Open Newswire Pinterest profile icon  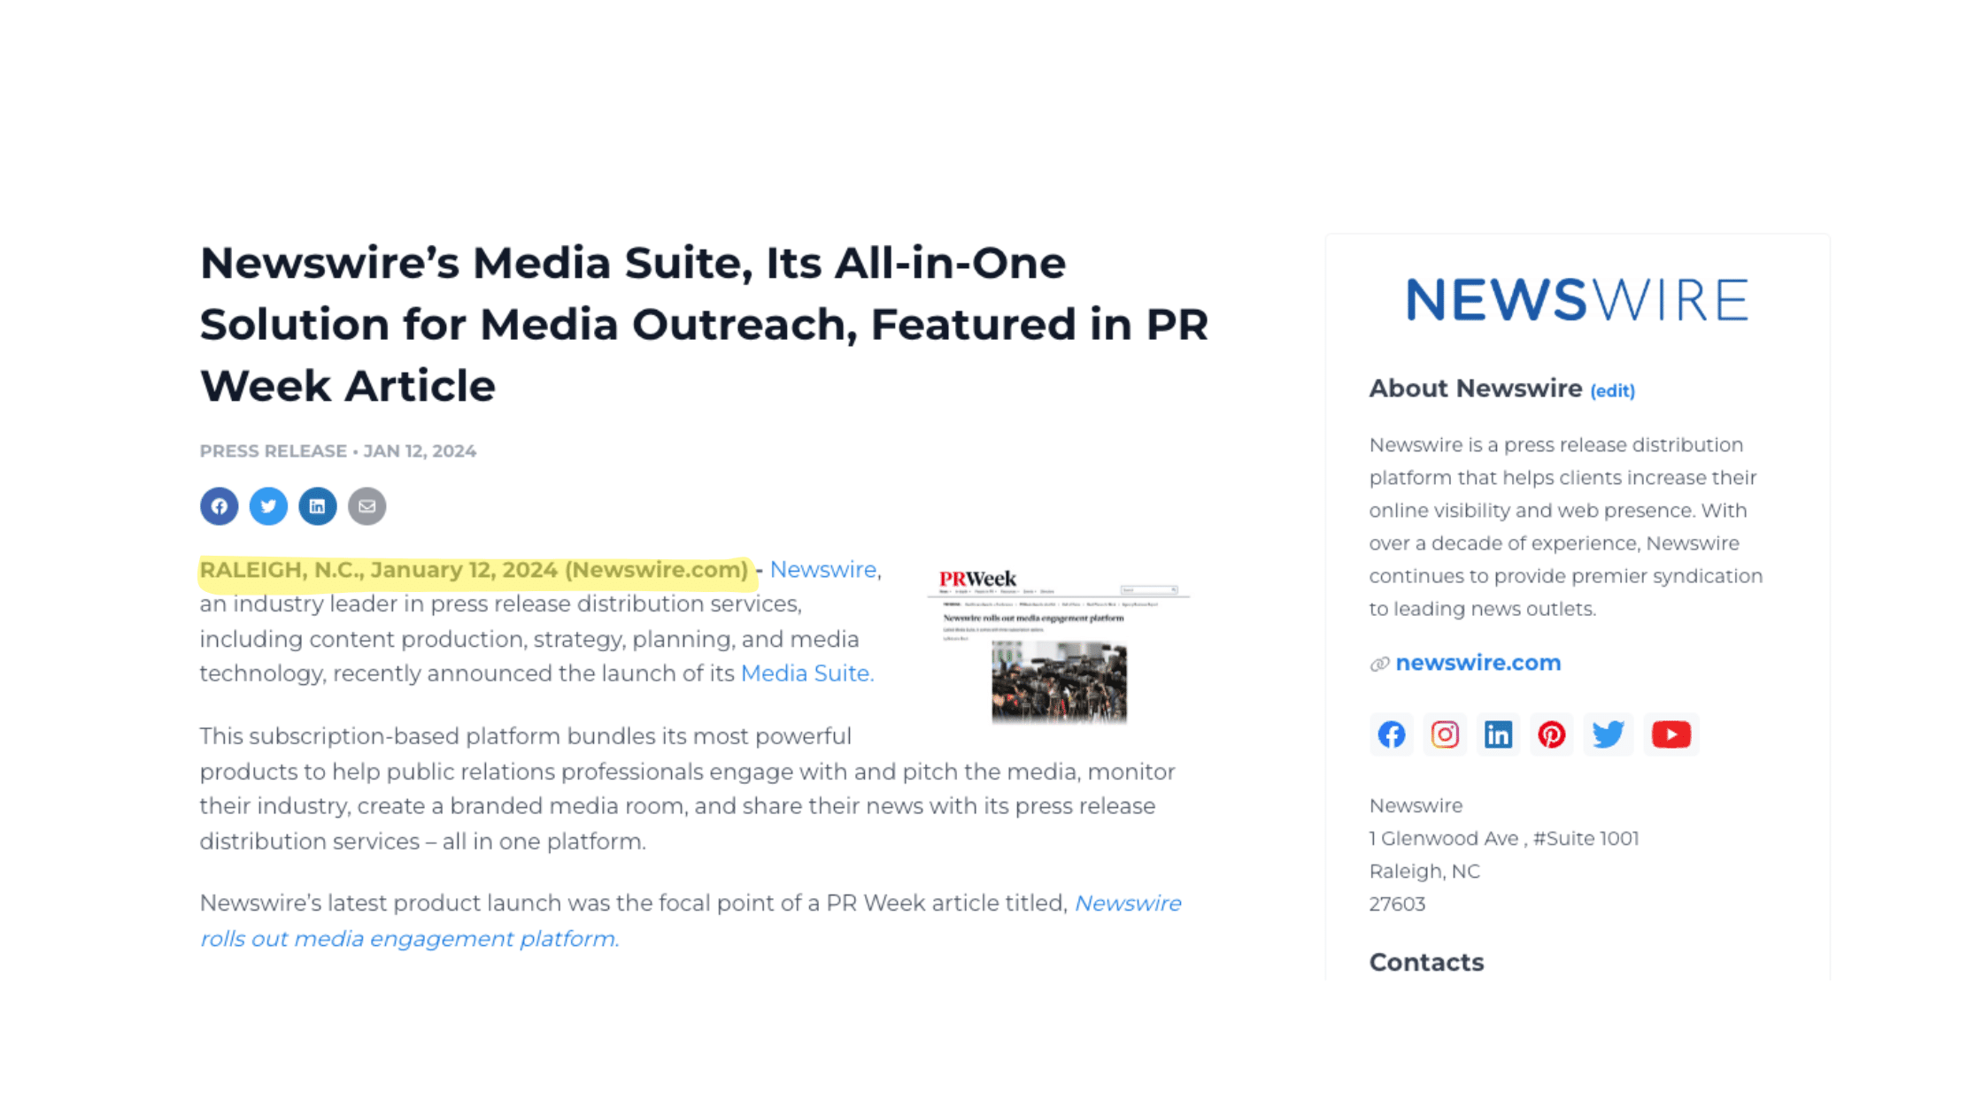pos(1551,734)
